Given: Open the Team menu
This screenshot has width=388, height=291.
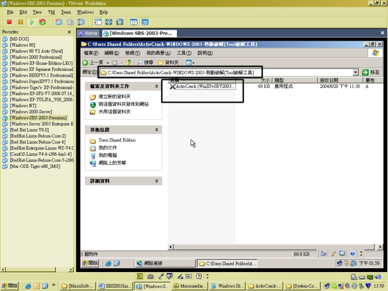Looking at the screenshot, I should click(x=66, y=12).
